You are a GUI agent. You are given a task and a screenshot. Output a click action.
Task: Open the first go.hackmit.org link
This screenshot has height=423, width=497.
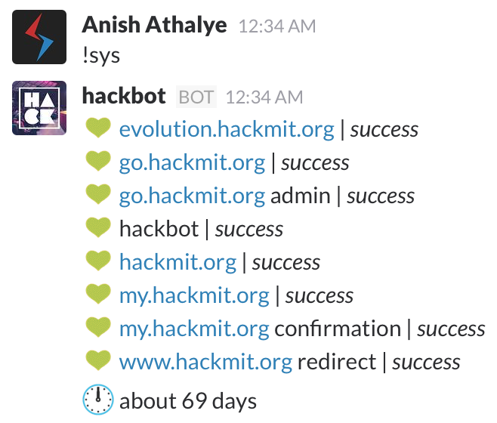(x=192, y=163)
